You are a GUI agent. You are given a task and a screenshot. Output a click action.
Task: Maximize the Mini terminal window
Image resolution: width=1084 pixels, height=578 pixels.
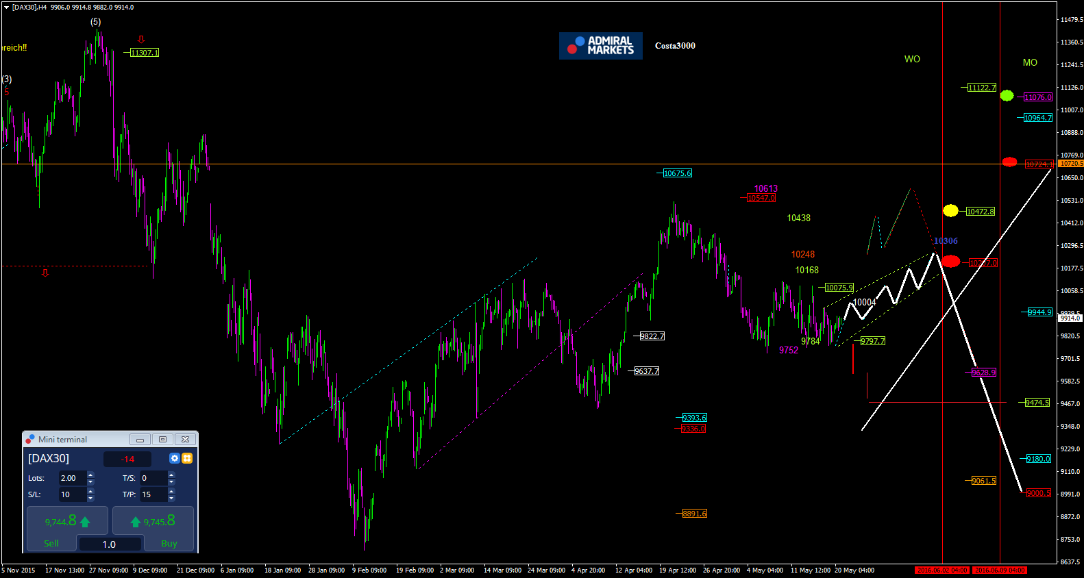[162, 440]
